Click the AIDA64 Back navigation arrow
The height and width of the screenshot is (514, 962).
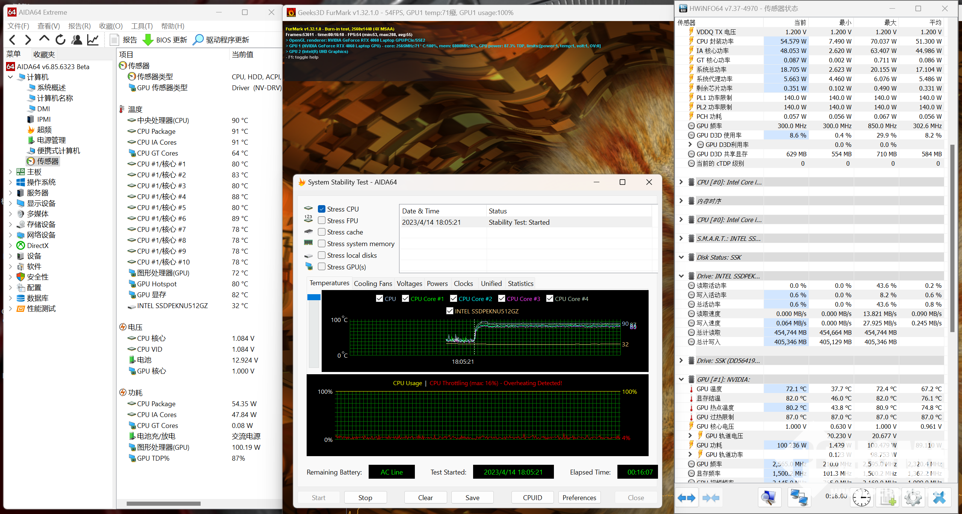12,40
